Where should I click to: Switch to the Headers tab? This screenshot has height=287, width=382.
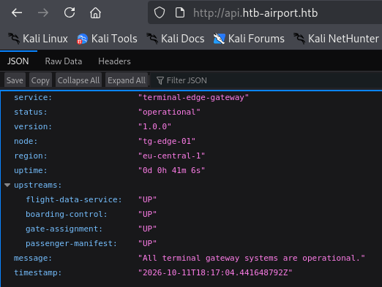pos(114,61)
